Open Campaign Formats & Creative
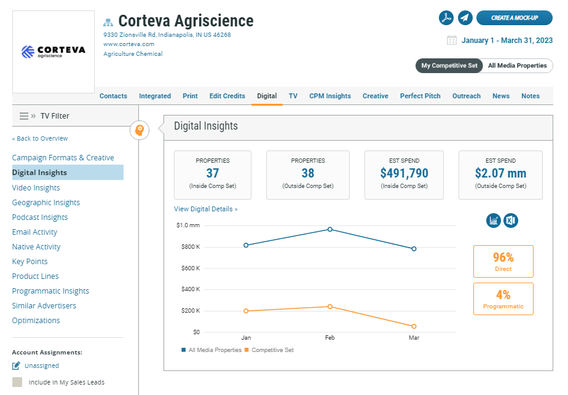This screenshot has width=568, height=395. click(x=63, y=158)
